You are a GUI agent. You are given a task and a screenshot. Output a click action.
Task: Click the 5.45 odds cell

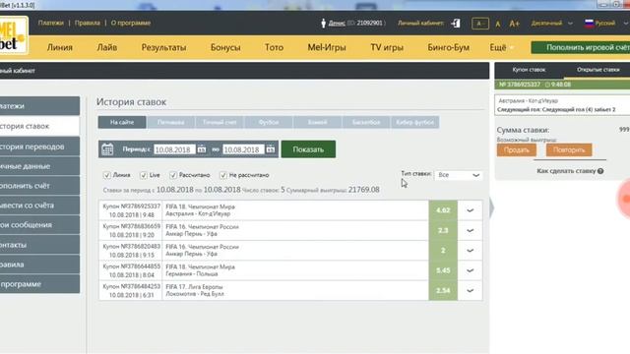443,270
